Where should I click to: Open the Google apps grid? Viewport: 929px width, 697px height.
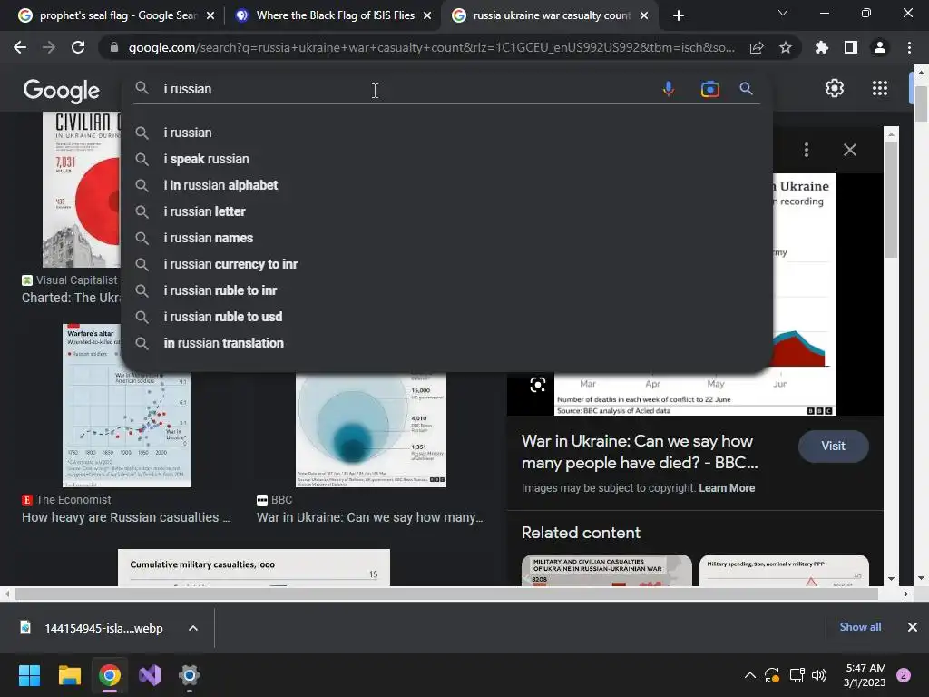pos(880,88)
